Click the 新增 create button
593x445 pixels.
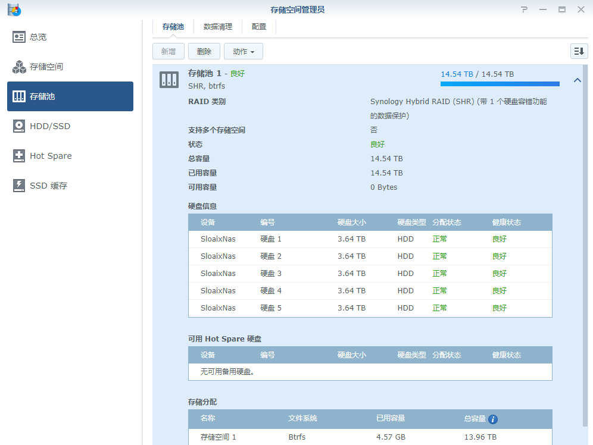pos(168,52)
